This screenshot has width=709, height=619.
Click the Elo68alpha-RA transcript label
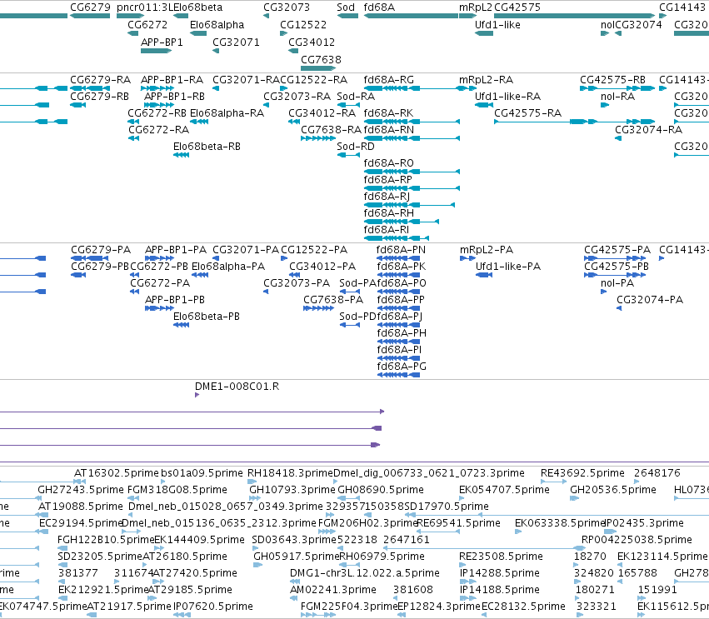pyautogui.click(x=227, y=113)
